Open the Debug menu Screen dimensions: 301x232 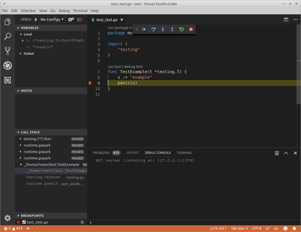(64, 11)
